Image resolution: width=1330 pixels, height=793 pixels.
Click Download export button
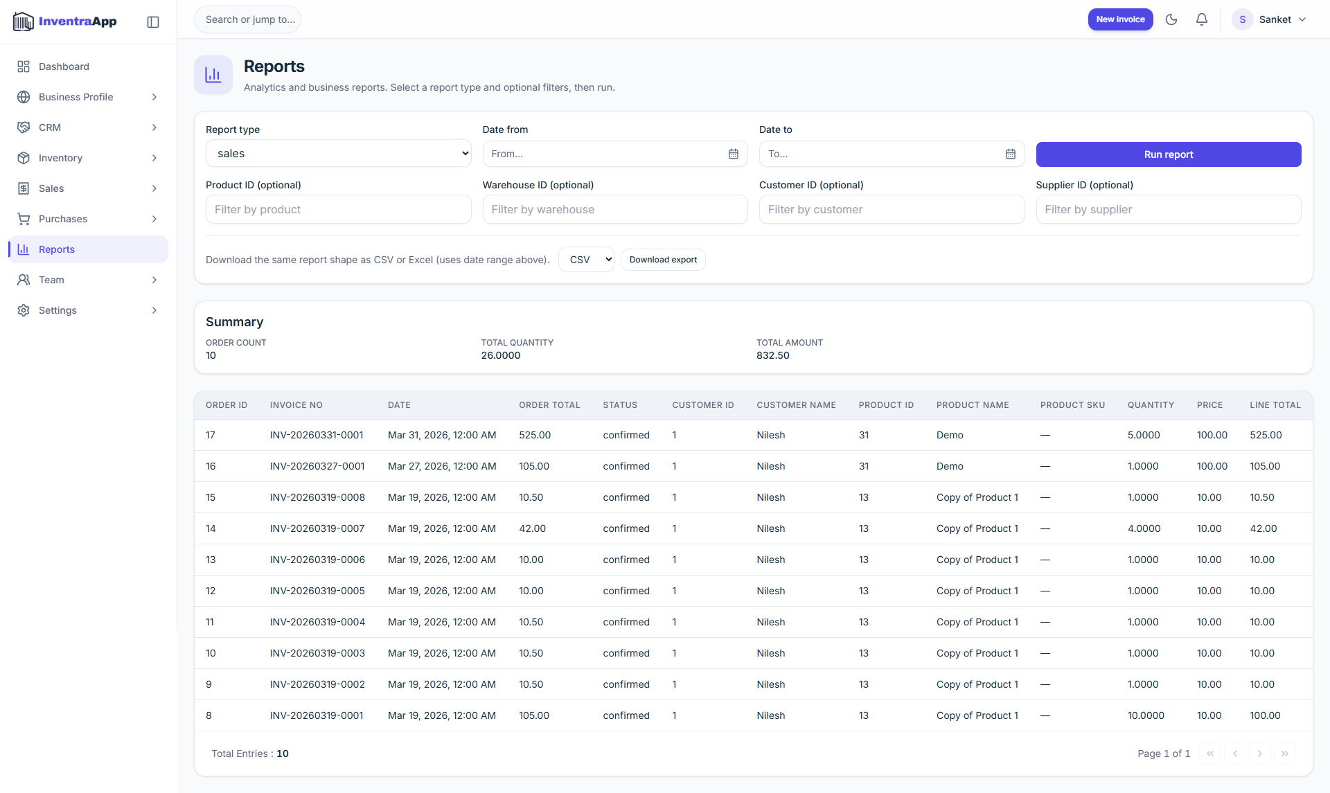point(663,260)
